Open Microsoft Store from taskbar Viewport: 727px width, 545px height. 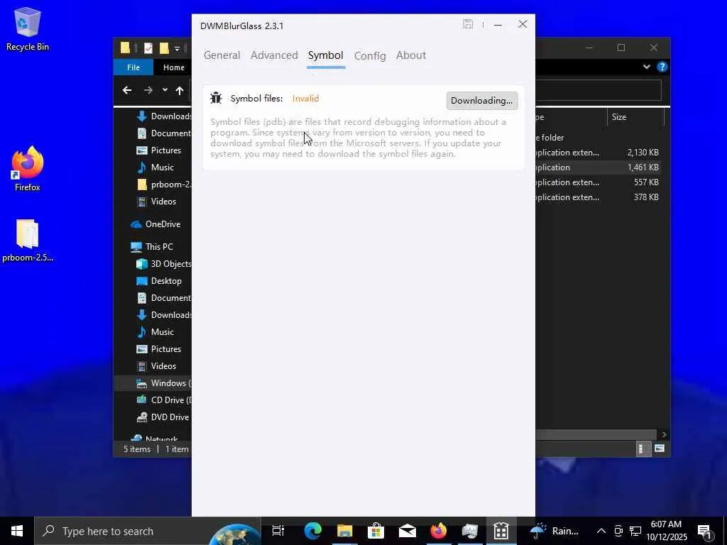376,531
